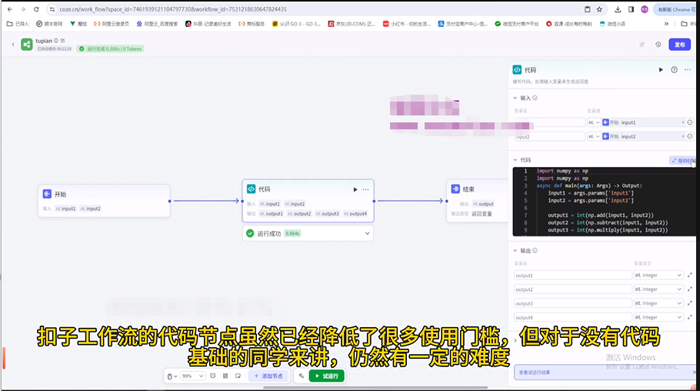The height and width of the screenshot is (391, 700).
Task: Click the 发布 publish button
Action: point(679,45)
